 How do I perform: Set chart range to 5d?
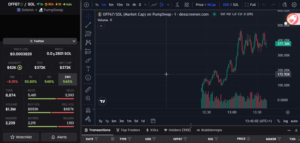pyautogui.click(x=136, y=121)
